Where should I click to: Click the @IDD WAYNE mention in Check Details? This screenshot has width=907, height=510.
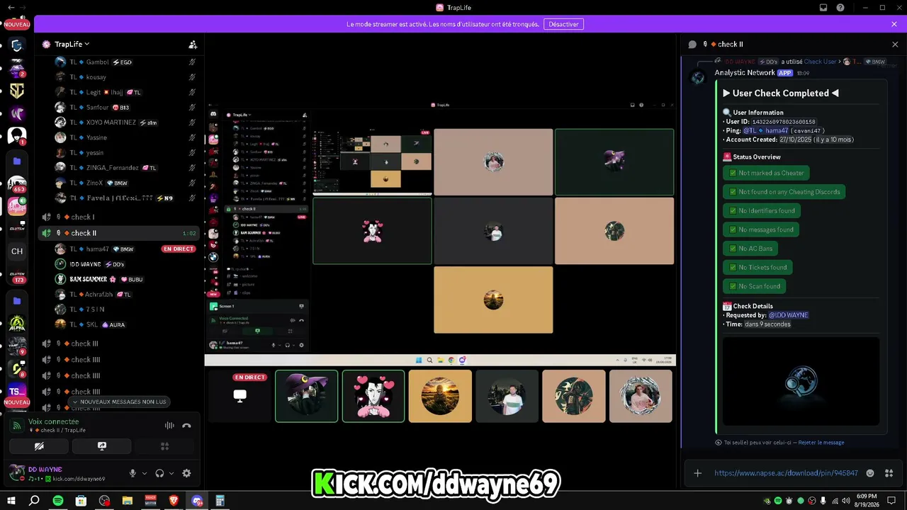point(788,315)
